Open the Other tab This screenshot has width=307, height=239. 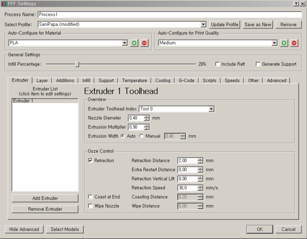(x=253, y=80)
